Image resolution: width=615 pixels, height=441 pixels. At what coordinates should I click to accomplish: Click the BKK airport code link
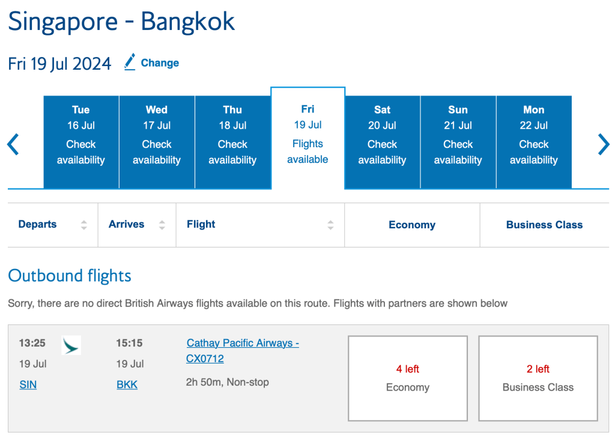127,385
